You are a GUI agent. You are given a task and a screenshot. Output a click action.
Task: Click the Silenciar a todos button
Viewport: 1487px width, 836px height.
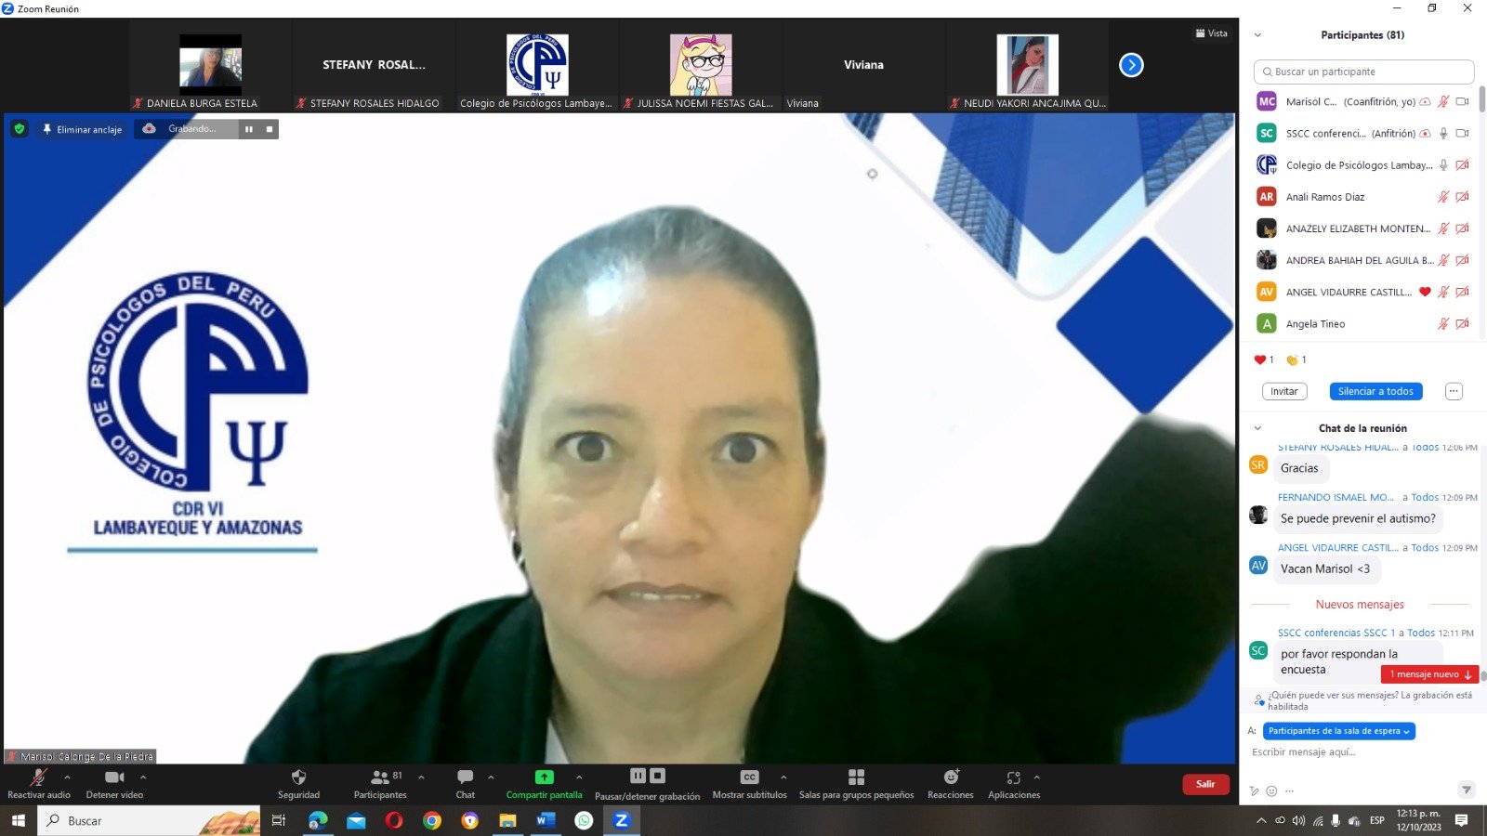[1375, 391]
